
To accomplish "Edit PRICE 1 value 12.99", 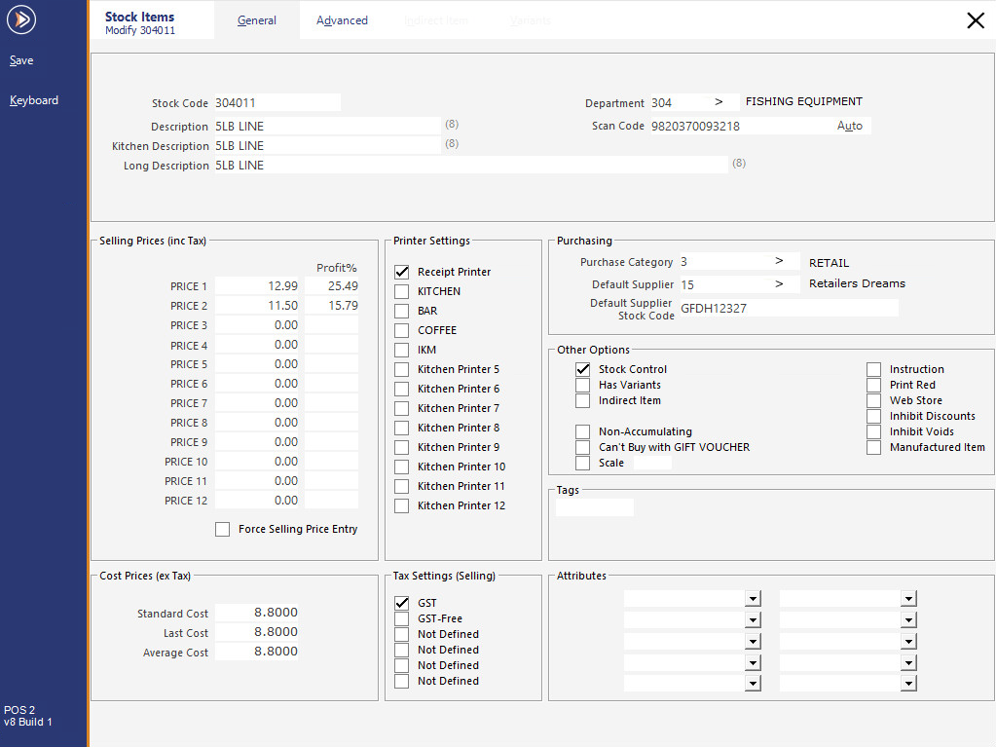I will tap(257, 285).
